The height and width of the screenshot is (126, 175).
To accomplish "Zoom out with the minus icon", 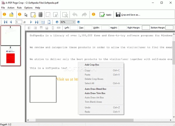I will (x=57, y=22).
